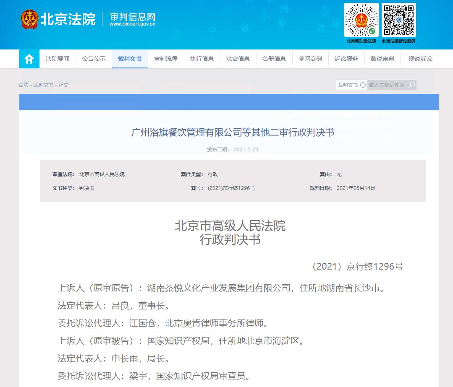Click case number (2021)京行终1296号 in info table

[231, 188]
